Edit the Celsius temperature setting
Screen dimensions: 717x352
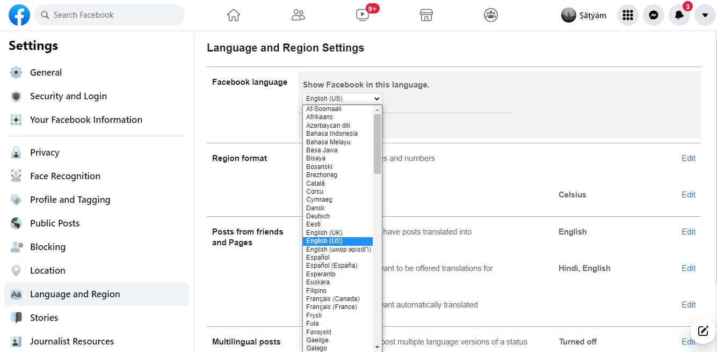pyautogui.click(x=689, y=195)
